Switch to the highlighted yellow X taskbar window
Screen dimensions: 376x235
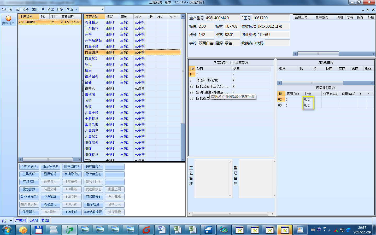[x=285, y=230]
